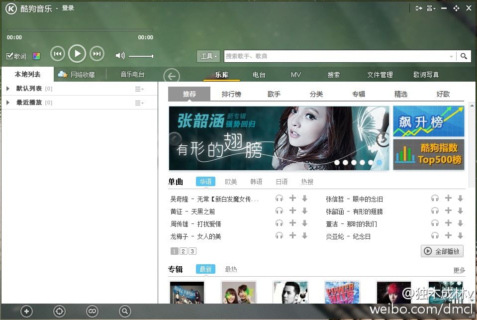Go back with the round arrow button

coord(172,76)
